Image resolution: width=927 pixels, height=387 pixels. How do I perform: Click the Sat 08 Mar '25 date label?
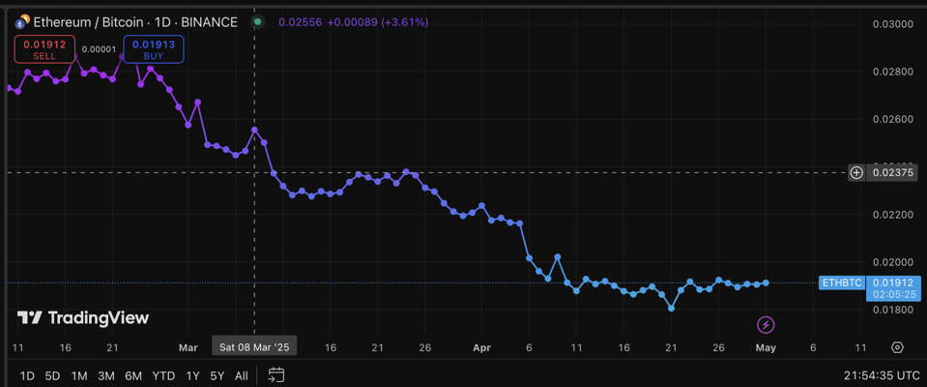[x=254, y=345]
